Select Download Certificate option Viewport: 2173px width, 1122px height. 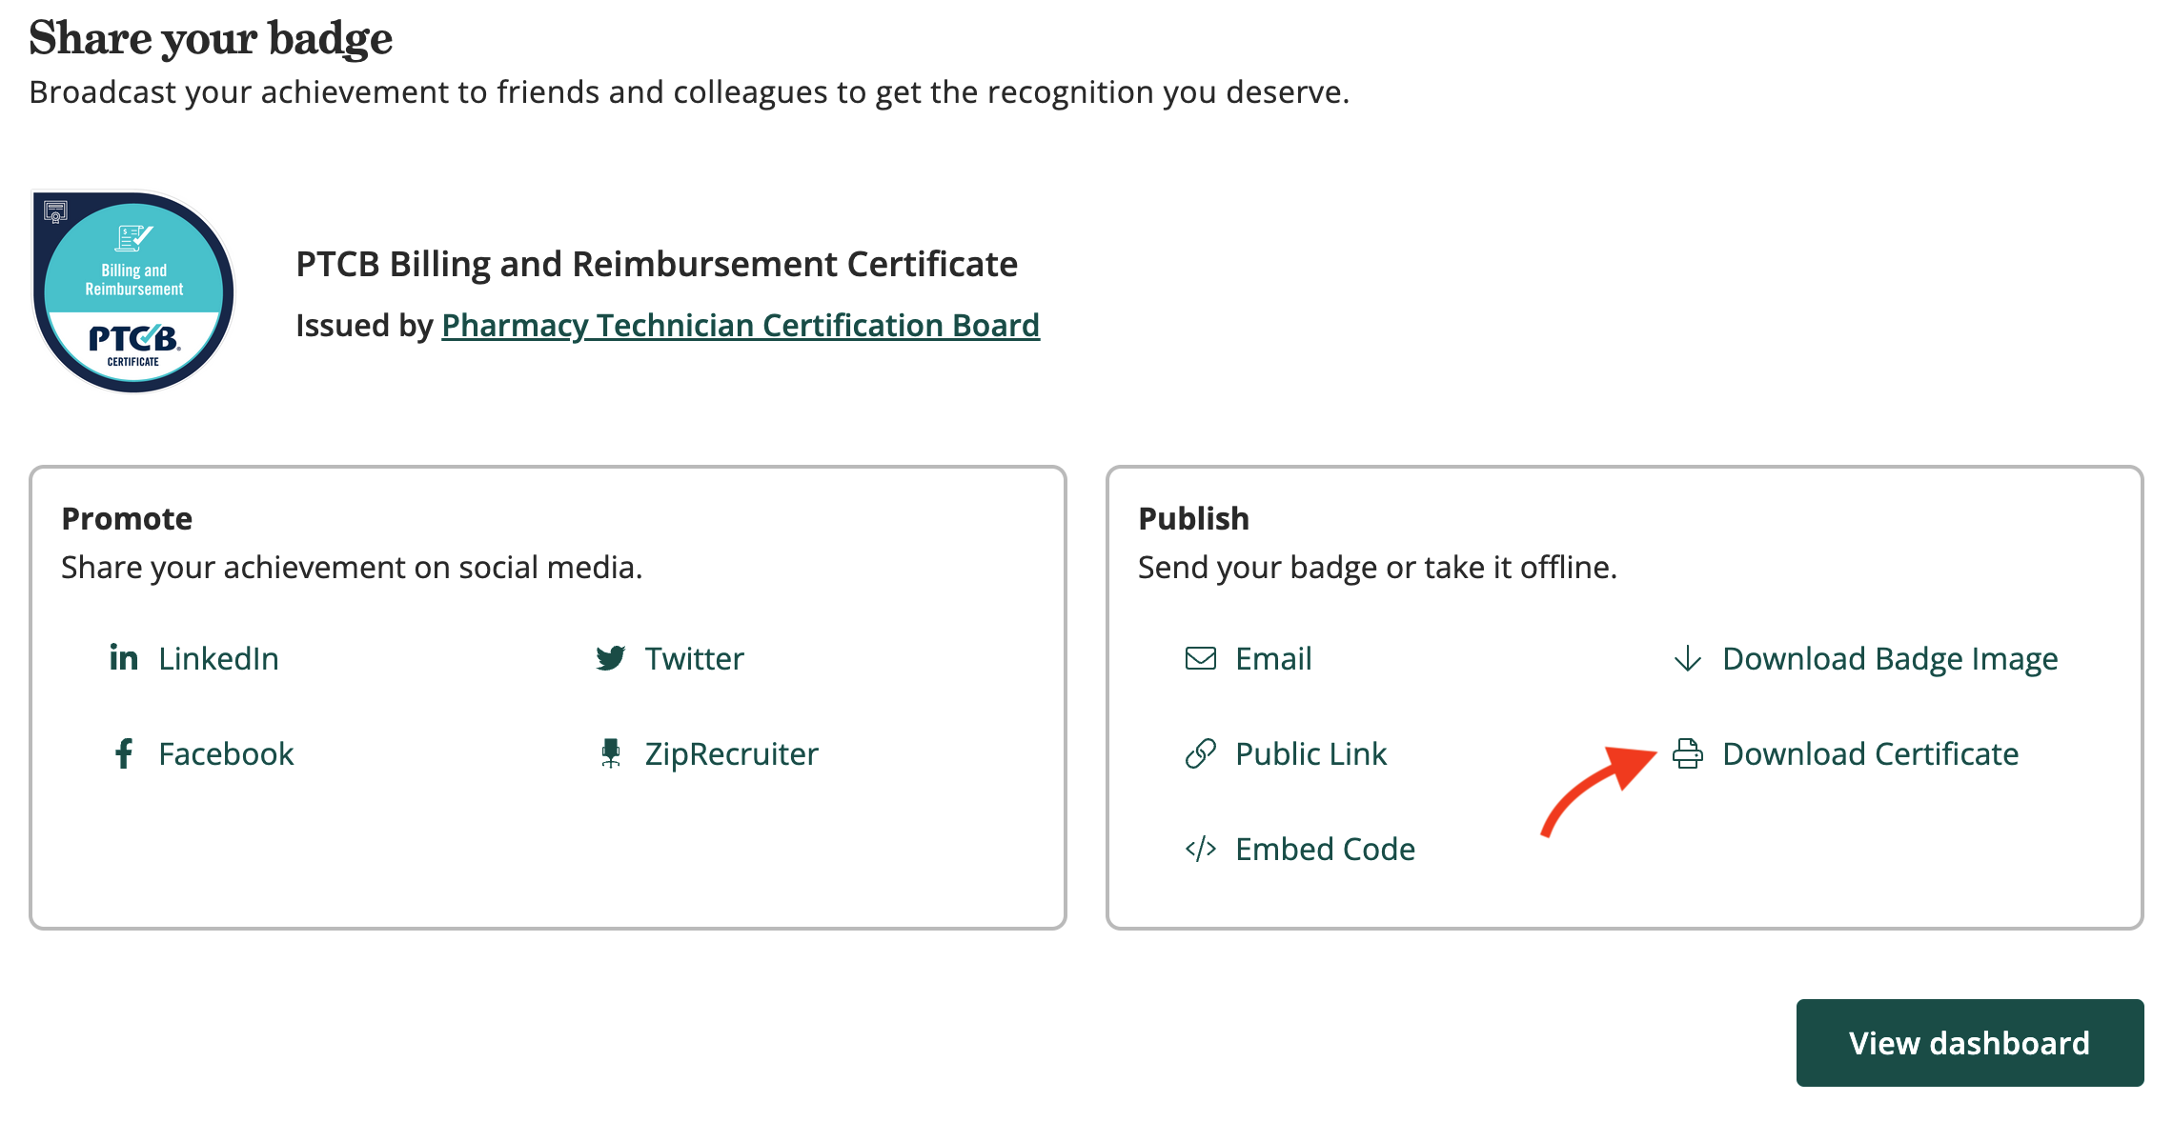[1870, 753]
